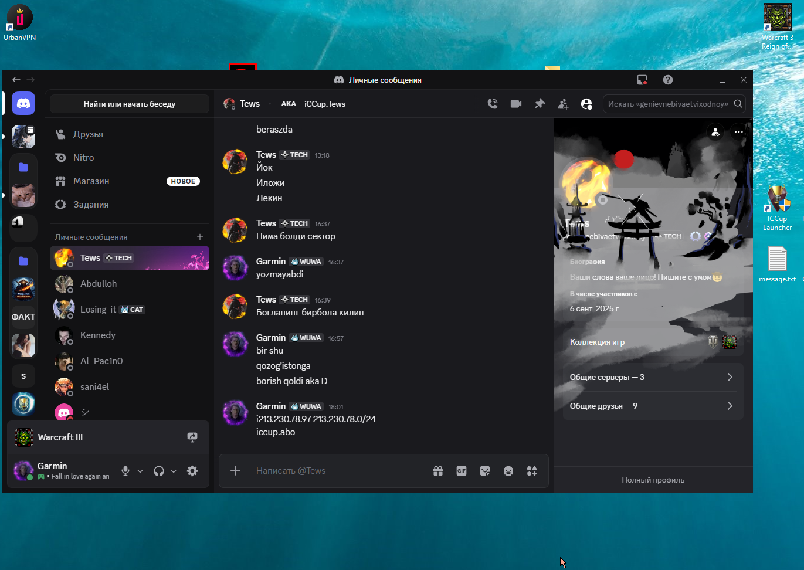Viewport: 804px width, 570px height.
Task: Open the conversation with Kennedy
Action: pyautogui.click(x=129, y=335)
